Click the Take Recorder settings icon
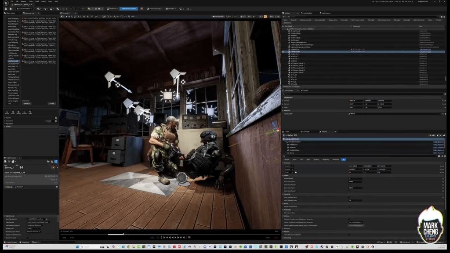The height and width of the screenshot is (253, 450). click(56, 162)
